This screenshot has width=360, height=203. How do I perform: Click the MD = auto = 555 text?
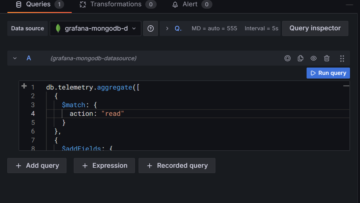tap(214, 28)
